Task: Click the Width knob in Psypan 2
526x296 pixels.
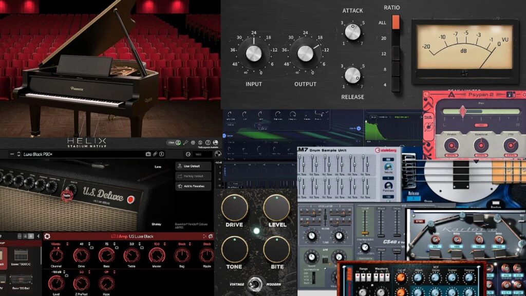Action: [x=452, y=146]
